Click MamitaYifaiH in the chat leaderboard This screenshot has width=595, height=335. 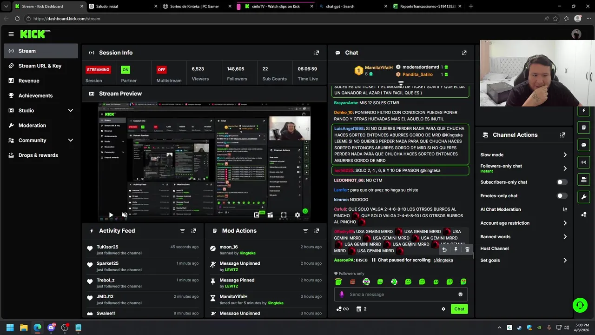click(x=378, y=67)
